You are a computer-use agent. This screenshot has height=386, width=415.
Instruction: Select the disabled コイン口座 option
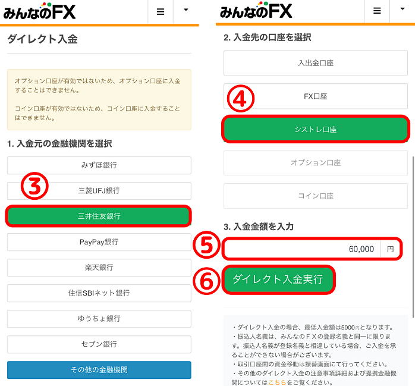[x=316, y=196]
